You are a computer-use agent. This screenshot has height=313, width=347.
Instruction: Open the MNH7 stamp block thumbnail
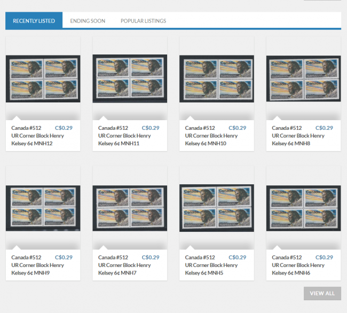(130, 208)
